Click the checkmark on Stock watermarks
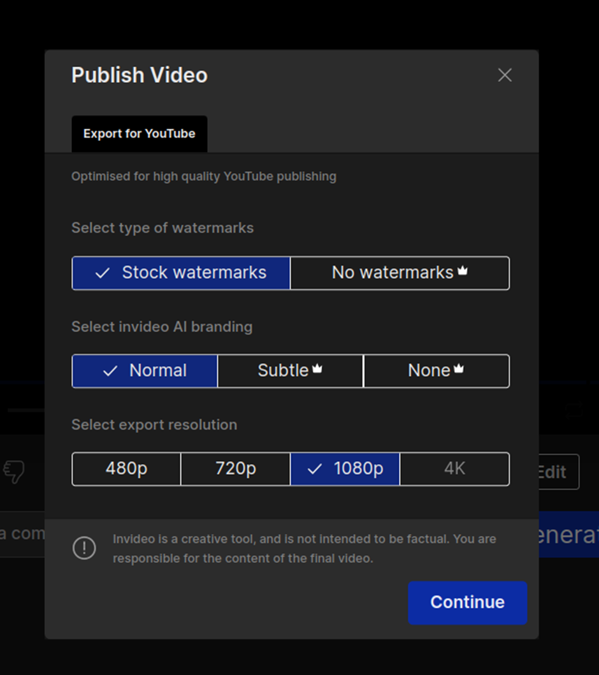Screen dimensions: 599x675 [x=103, y=273]
